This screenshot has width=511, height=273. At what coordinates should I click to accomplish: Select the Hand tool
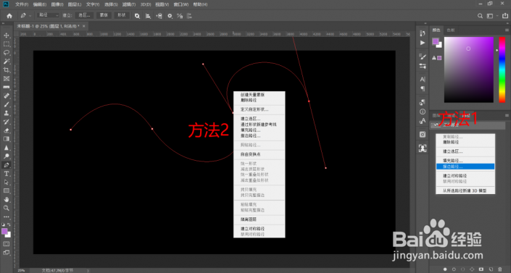tap(7, 199)
